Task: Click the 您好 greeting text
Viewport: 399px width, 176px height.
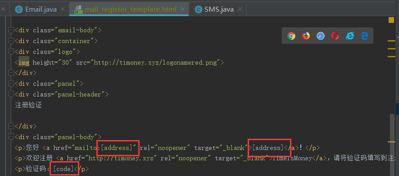Action: pos(32,148)
